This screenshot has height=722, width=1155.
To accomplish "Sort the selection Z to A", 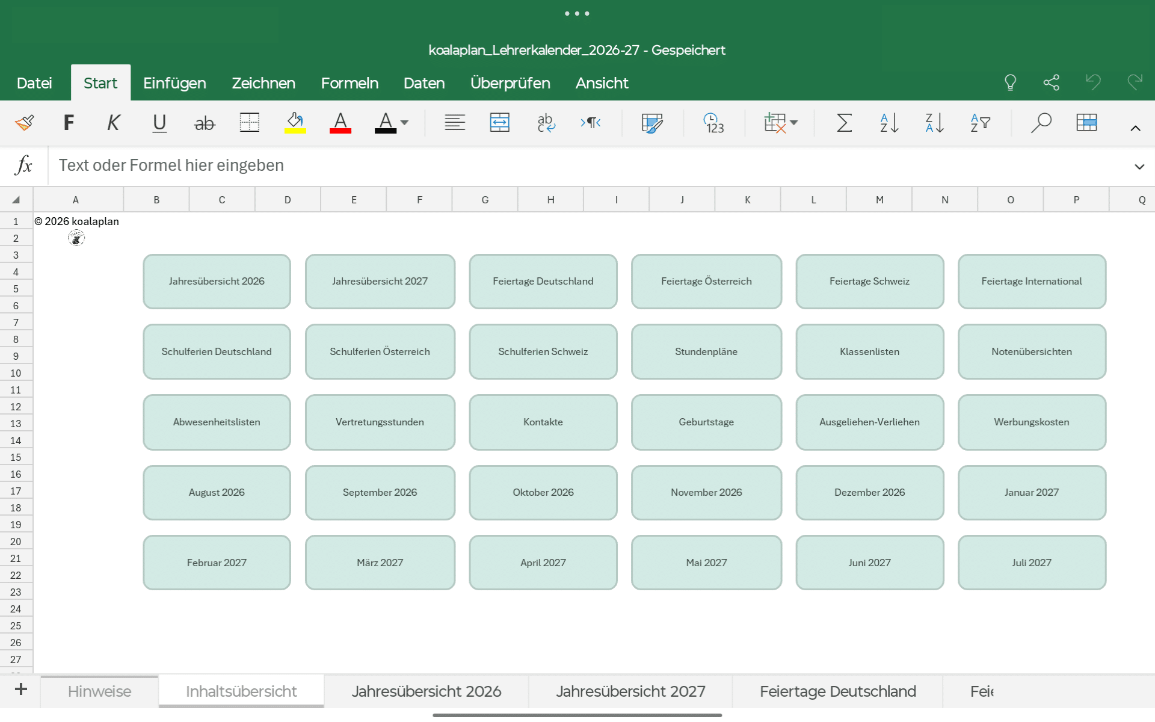I will (x=934, y=123).
